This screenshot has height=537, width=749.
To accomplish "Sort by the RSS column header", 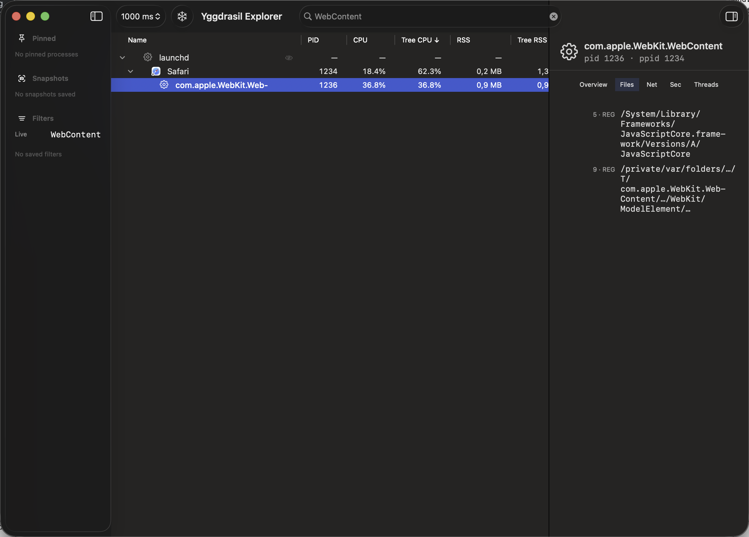I will [463, 40].
